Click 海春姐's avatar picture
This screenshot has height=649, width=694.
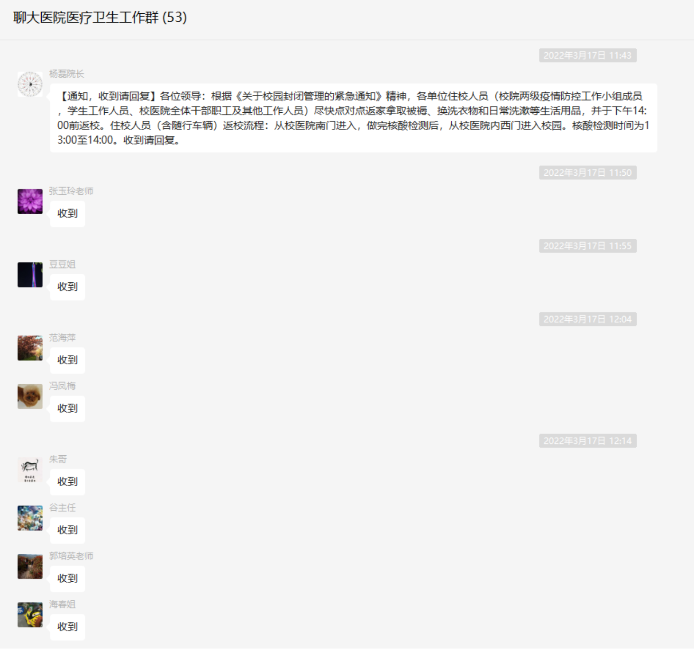coord(30,615)
